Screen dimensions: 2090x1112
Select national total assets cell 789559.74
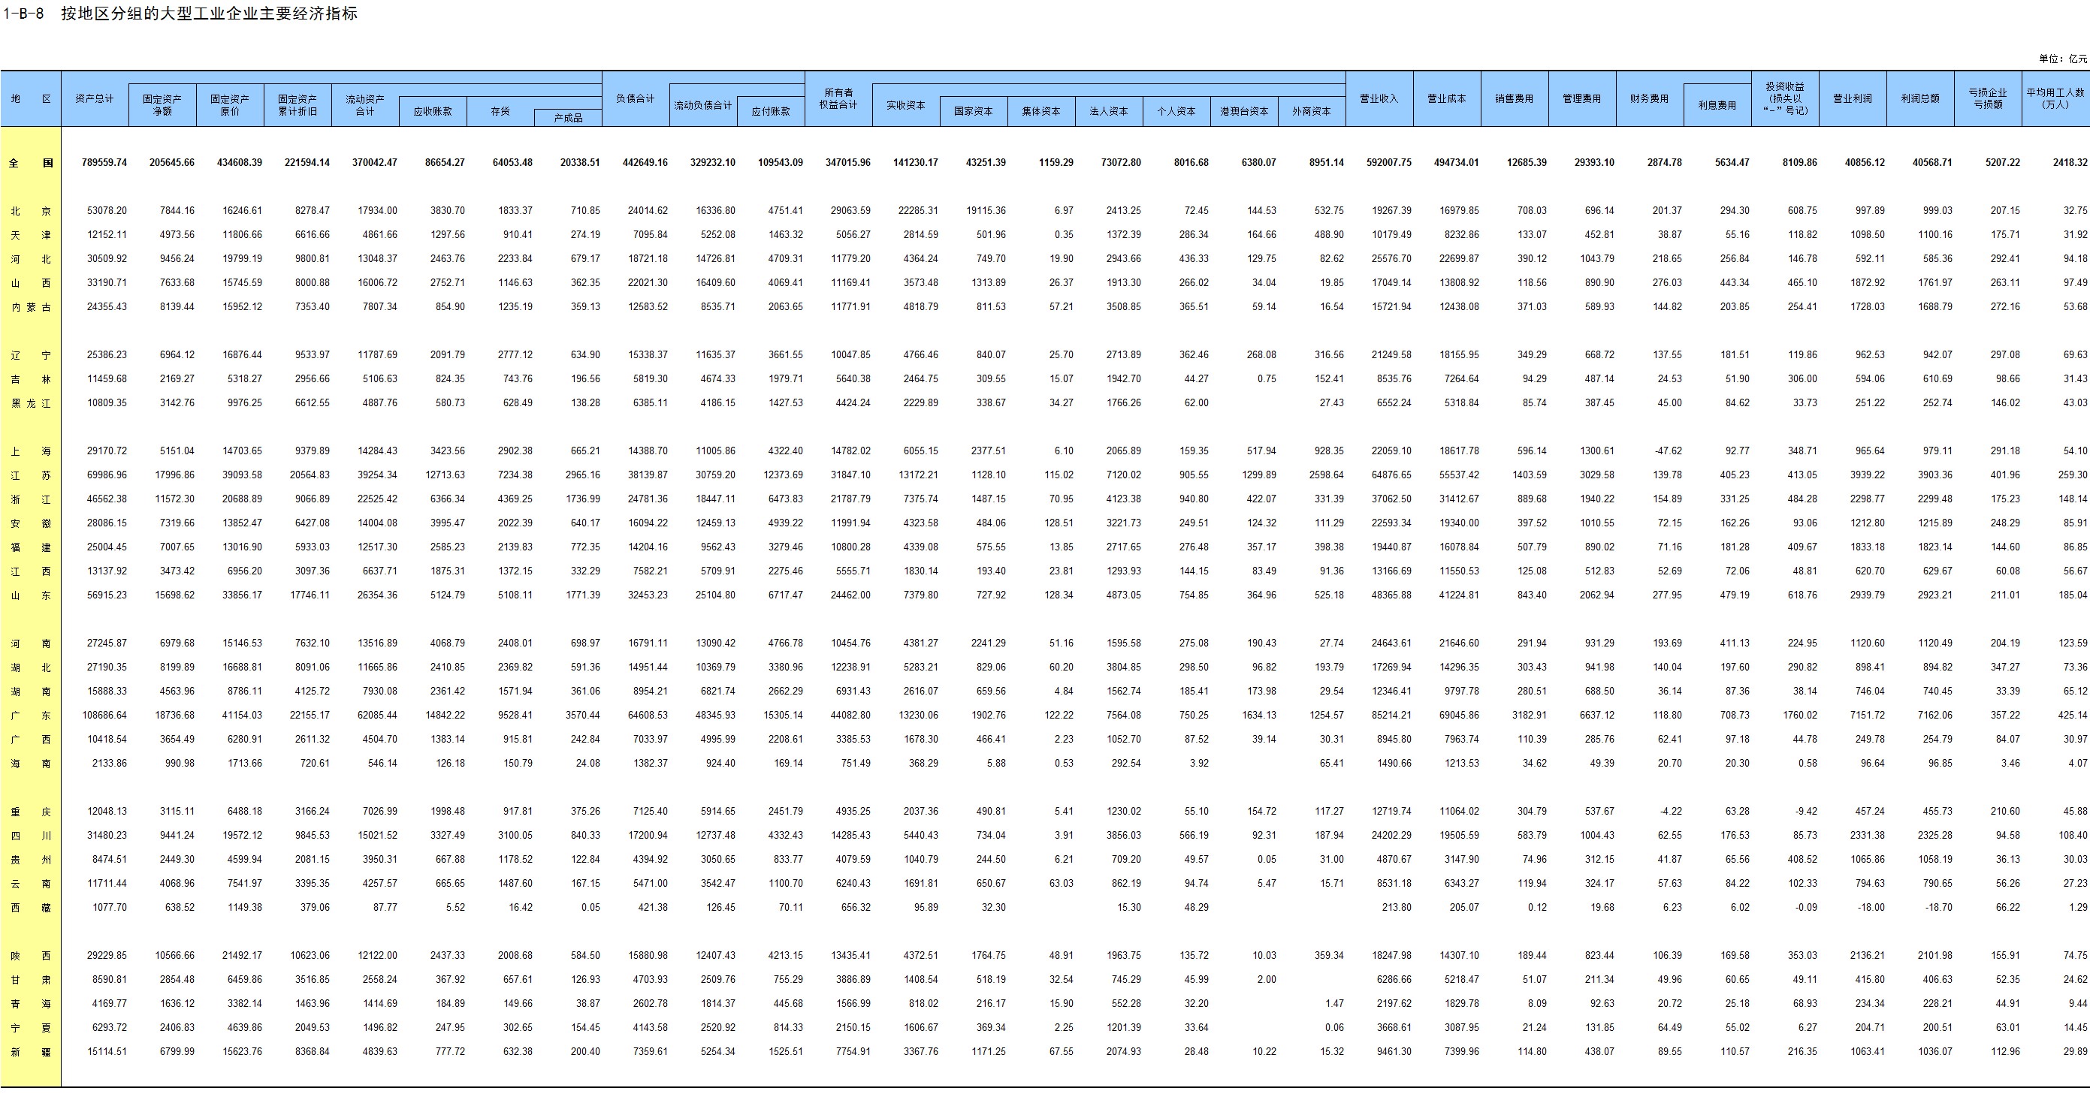(104, 163)
